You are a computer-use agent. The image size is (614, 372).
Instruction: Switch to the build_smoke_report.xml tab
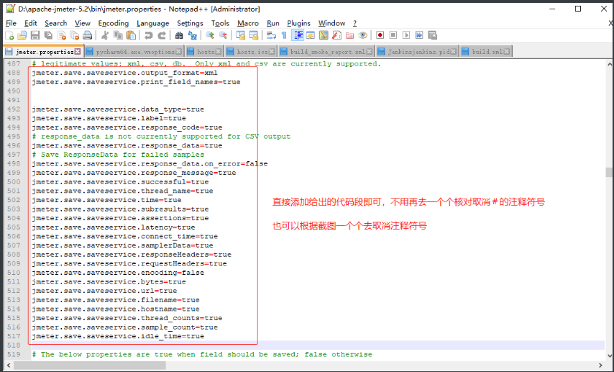326,51
